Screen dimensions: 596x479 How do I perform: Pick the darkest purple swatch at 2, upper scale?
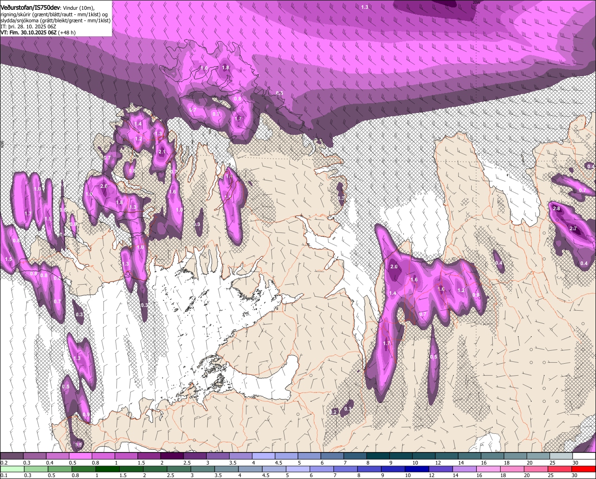pos(172,456)
